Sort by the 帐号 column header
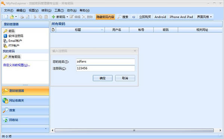Viewport: 224px width, 139px height. [141, 30]
